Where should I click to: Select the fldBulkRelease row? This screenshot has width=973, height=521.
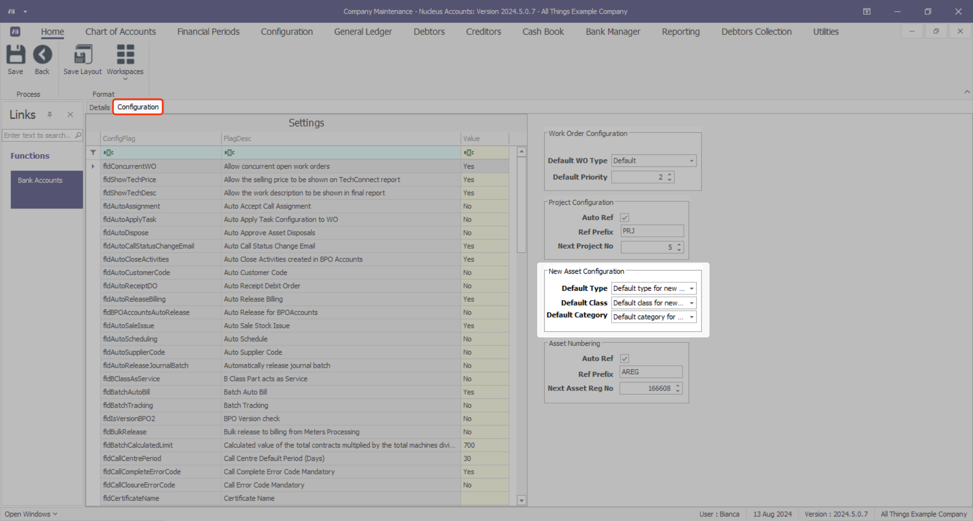point(305,432)
